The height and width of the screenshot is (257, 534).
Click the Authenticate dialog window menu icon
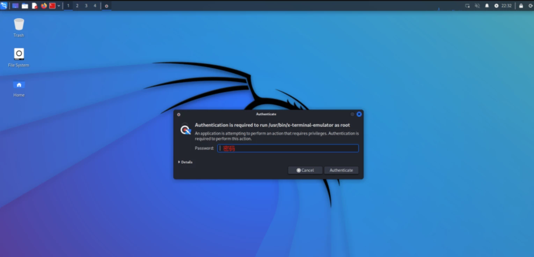[179, 114]
